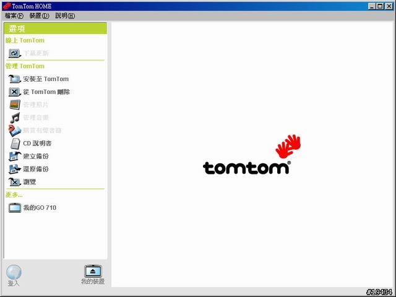The height and width of the screenshot is (297, 396).
Task: Click the 更多... section heading
Action: (14, 195)
